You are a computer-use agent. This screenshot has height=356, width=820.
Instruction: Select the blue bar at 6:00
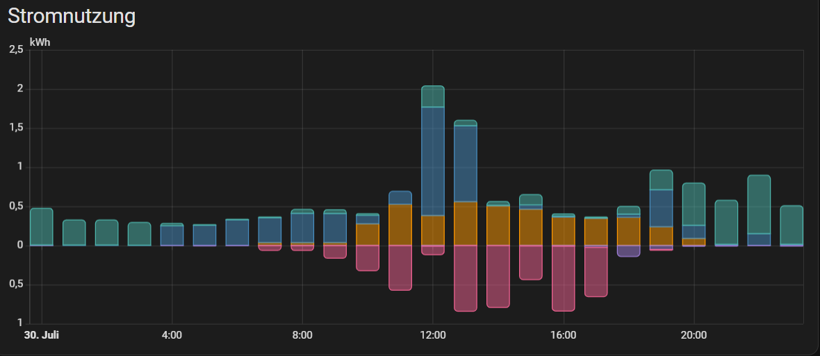coord(237,232)
